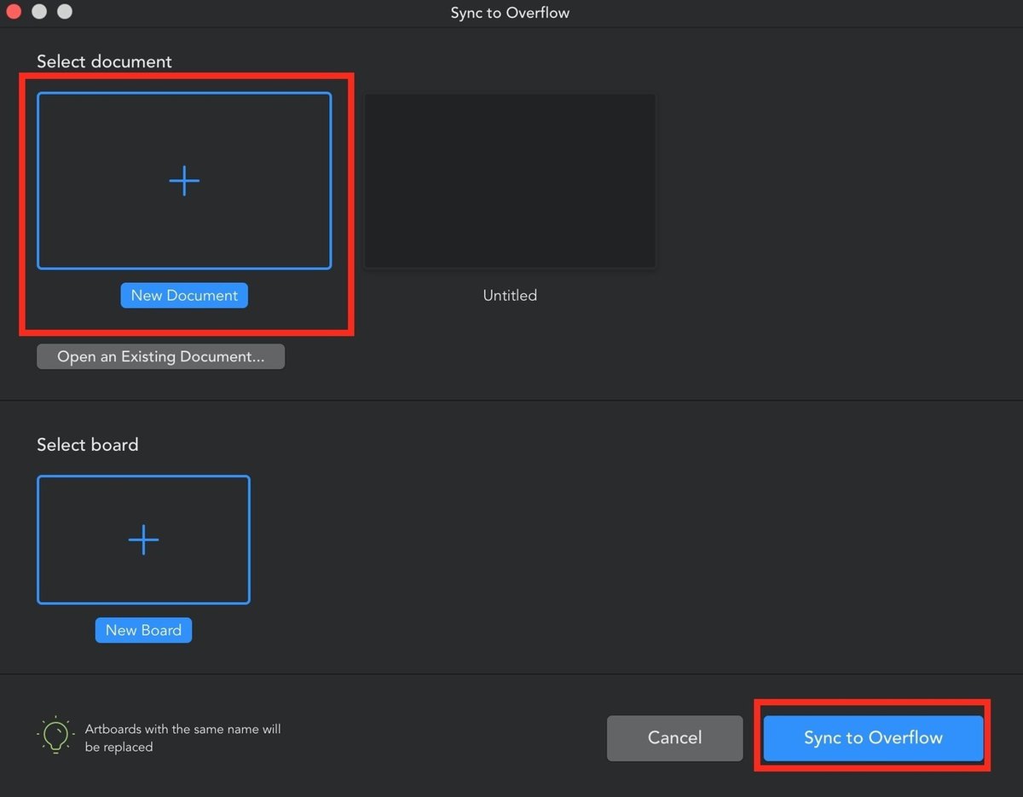Screen dimensions: 1023x797
Task: Click the Sync to Overflow button
Action: 873,737
